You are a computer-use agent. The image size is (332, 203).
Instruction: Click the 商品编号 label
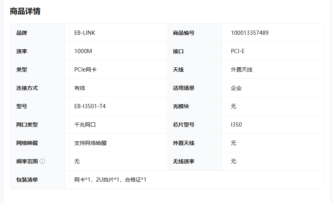183,33
